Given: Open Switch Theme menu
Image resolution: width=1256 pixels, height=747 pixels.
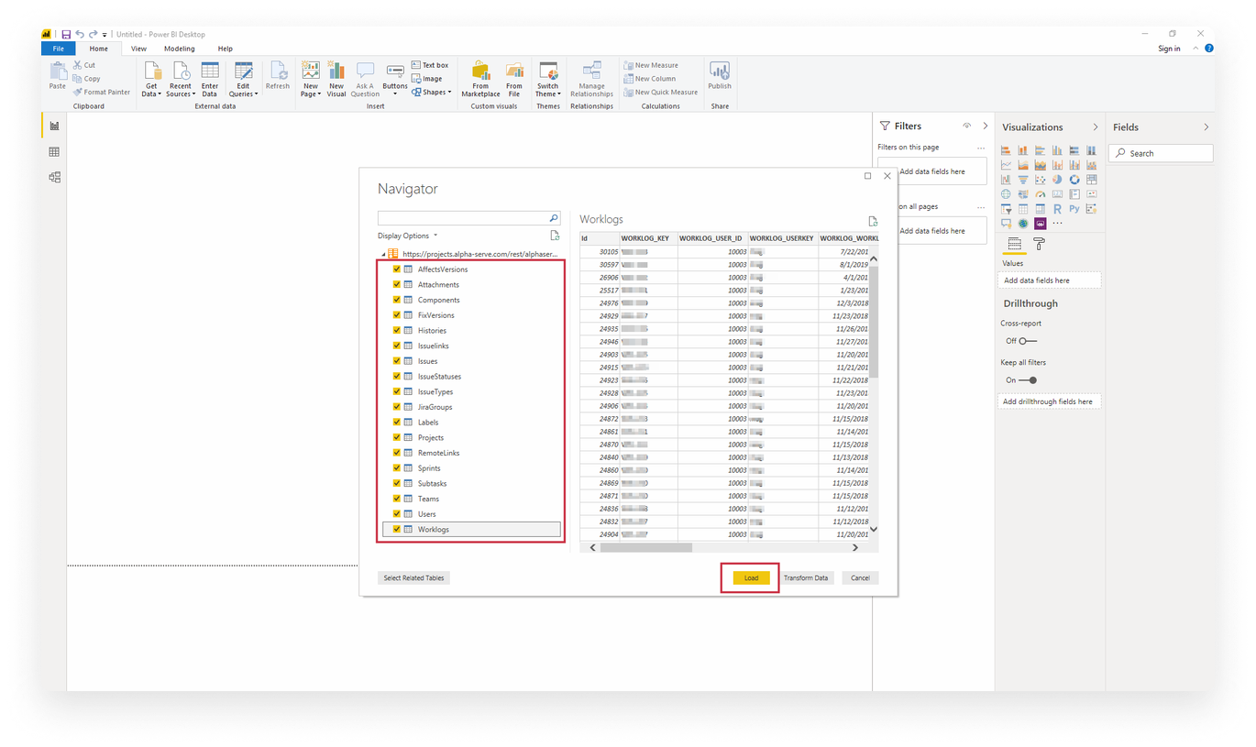Looking at the screenshot, I should 548,79.
